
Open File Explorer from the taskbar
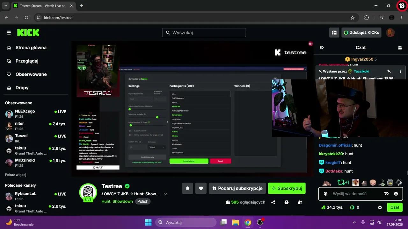[236, 222]
